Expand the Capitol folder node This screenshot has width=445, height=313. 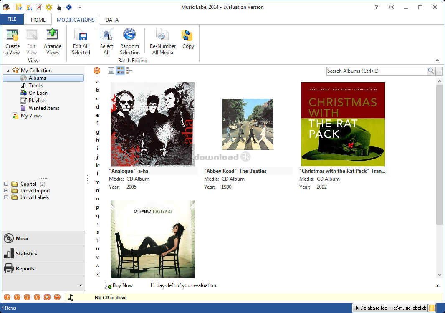click(6, 184)
